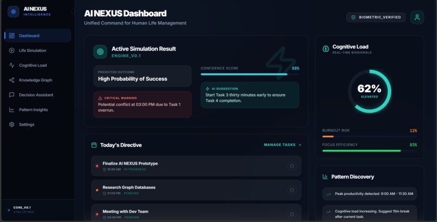The height and width of the screenshot is (222, 437).
Task: Click the PENDING status of Research Graph Databases
Action: click(131, 193)
